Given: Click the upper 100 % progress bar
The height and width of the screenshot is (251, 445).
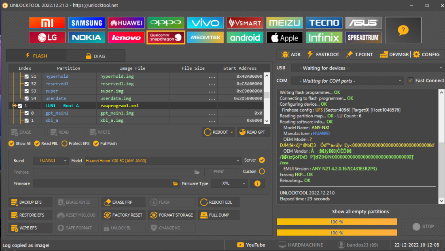Looking at the screenshot, I should 337,222.
